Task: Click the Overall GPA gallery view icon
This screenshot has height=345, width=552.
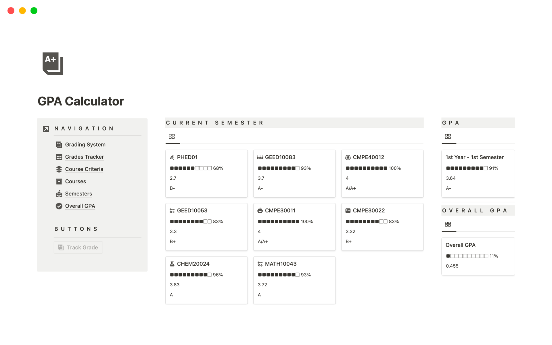Action: pos(448,224)
